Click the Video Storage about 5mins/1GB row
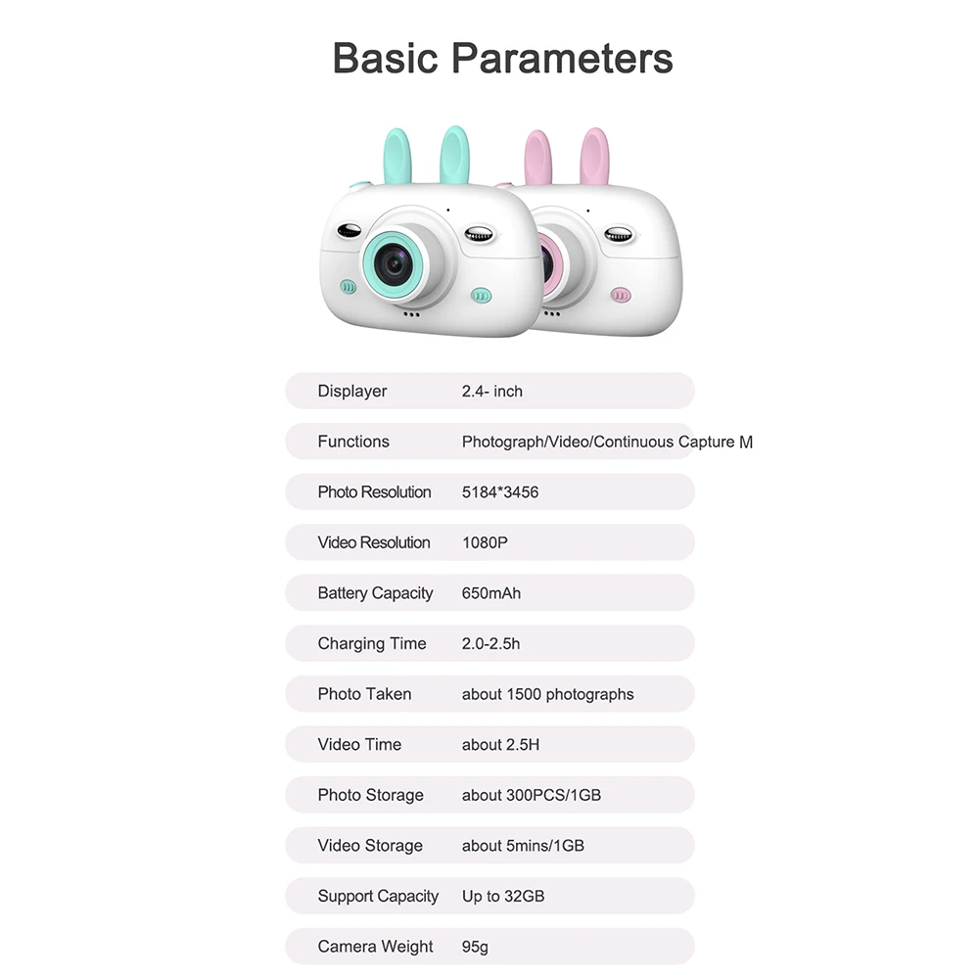Image resolution: width=979 pixels, height=979 pixels. click(x=490, y=846)
